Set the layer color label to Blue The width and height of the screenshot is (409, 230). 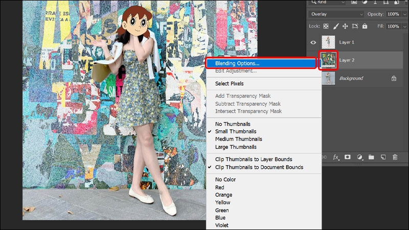[220, 218]
